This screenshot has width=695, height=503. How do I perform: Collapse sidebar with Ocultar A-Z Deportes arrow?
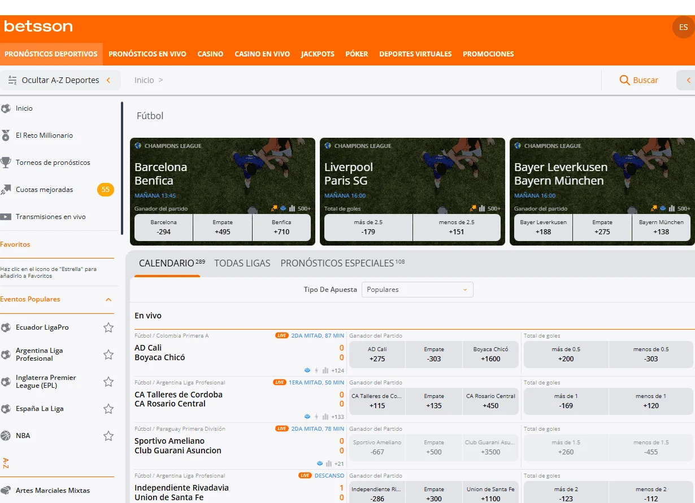coord(108,80)
